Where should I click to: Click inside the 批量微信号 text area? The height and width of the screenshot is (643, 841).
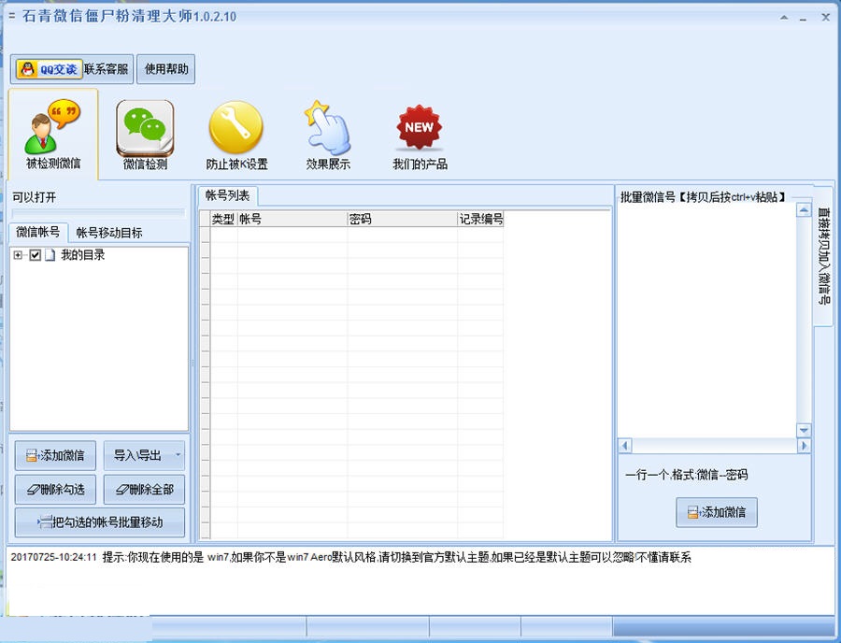pos(707,321)
